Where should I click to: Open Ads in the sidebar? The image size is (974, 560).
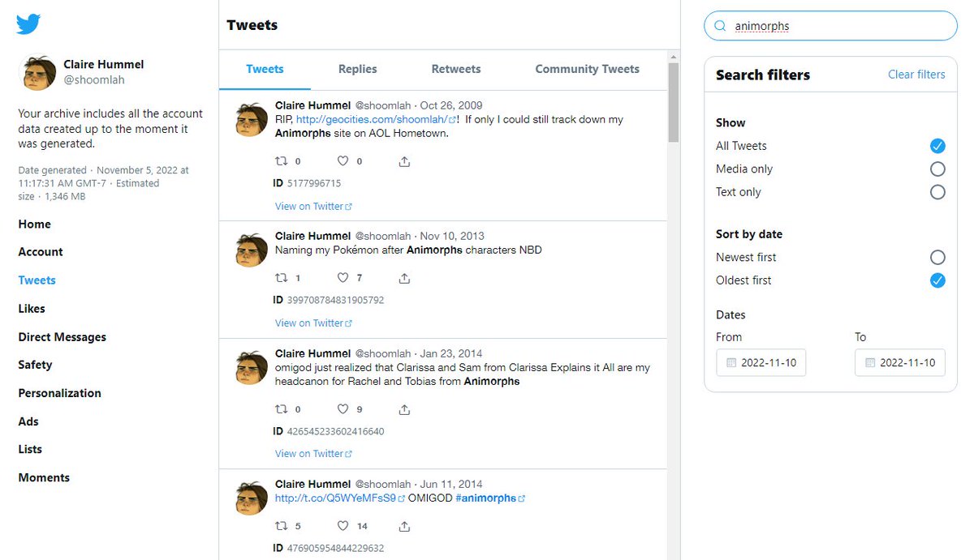(28, 421)
